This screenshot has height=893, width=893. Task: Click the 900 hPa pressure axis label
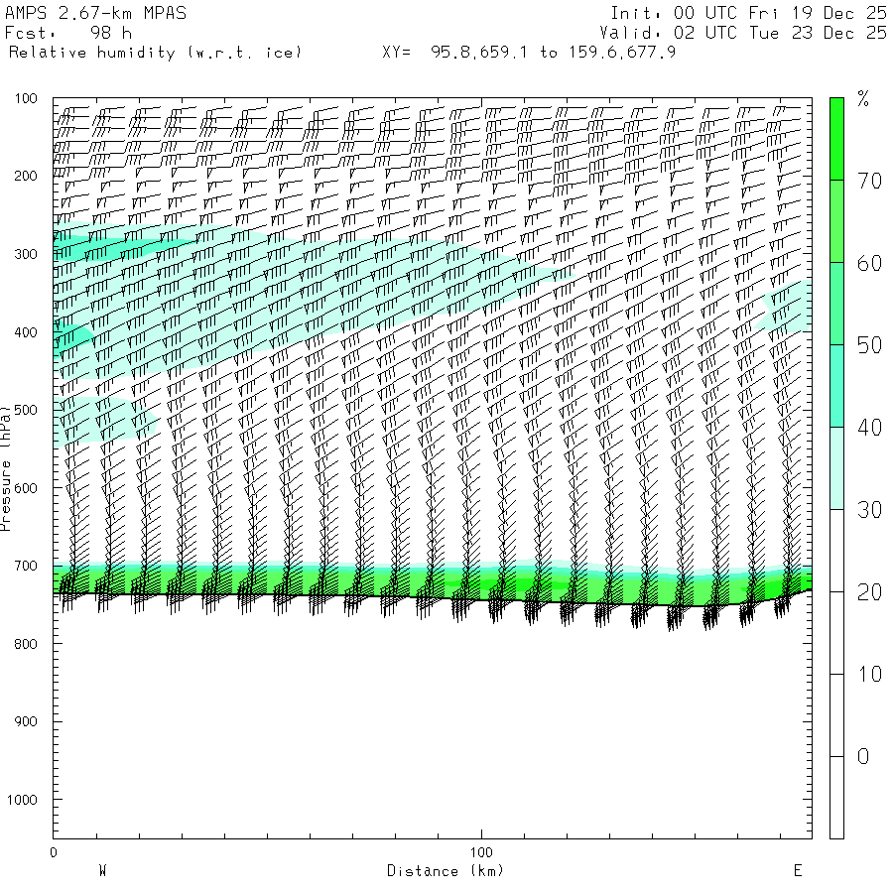pos(26,721)
